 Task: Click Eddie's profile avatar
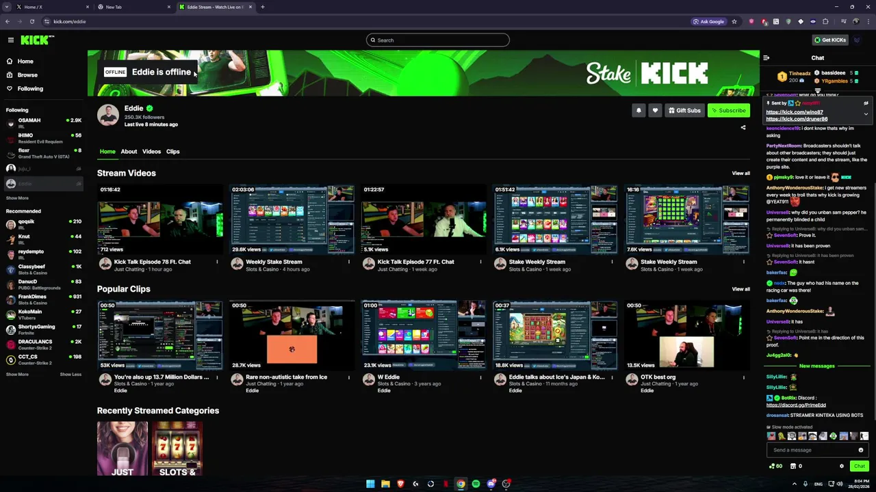pos(108,115)
